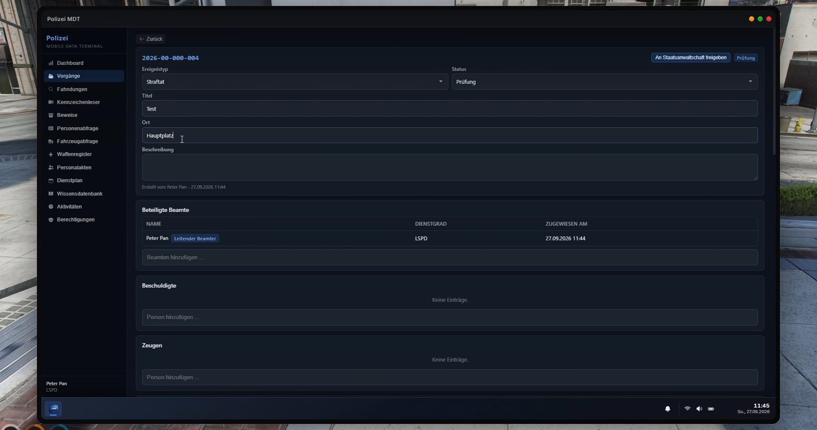
Task: Click the Personalakten people icon
Action: [x=51, y=168]
